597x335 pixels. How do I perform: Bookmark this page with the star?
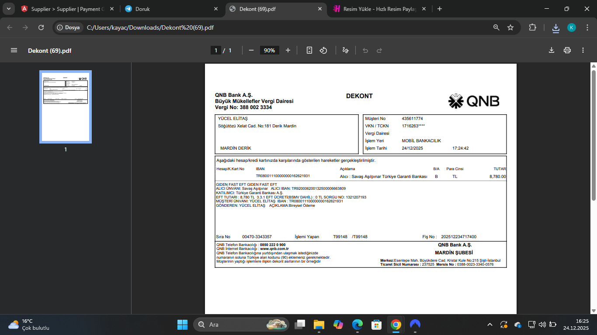(510, 27)
